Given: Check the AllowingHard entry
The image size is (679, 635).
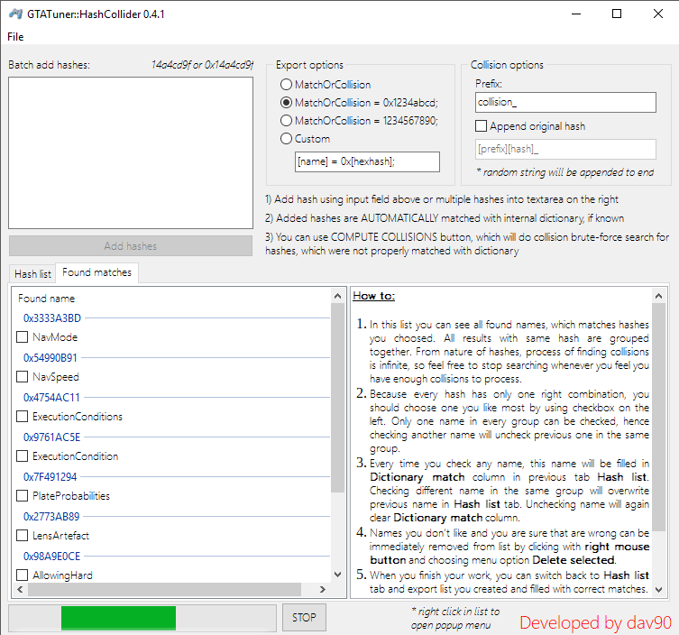Looking at the screenshot, I should coord(22,575).
